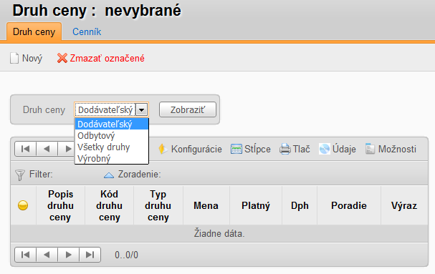Go to first page in top pager

(26, 149)
